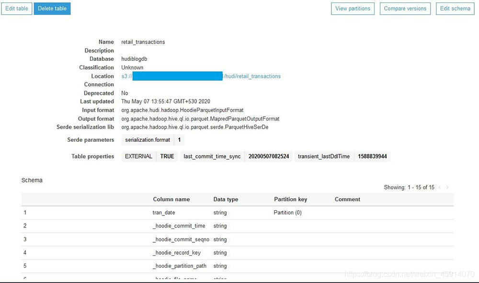The height and width of the screenshot is (283, 479).
Task: Click the HoodieParquetInputFormat input format value
Action: point(182,110)
